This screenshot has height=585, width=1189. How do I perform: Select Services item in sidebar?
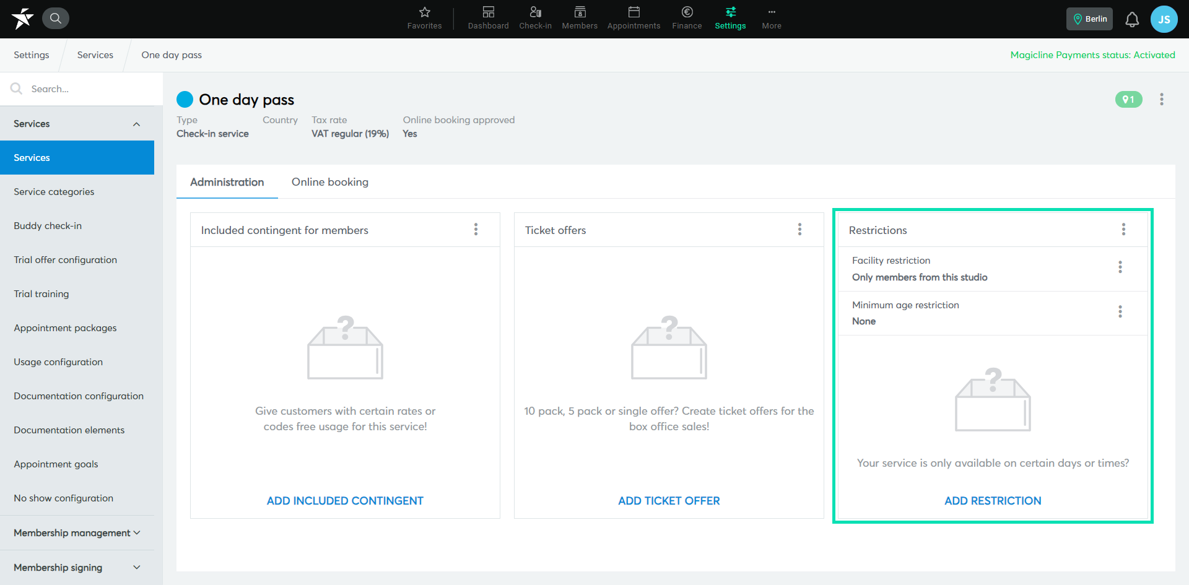(77, 158)
